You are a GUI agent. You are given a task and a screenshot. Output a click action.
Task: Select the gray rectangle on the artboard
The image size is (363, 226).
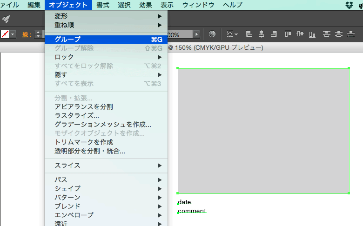(x=263, y=131)
